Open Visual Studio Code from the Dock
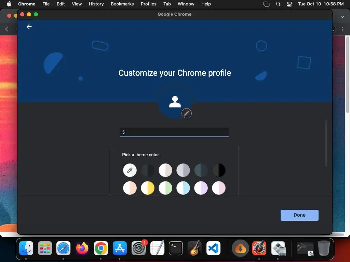Screen dimensions: 350x262 click(x=213, y=248)
